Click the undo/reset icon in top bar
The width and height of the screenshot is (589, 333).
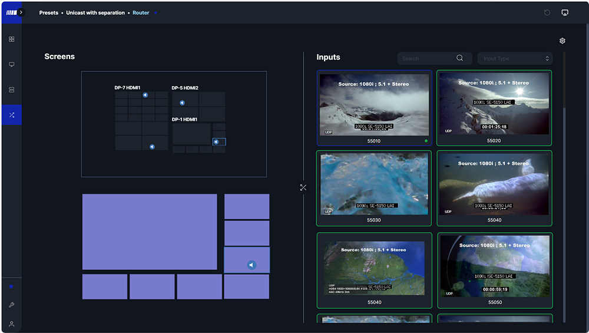click(547, 12)
